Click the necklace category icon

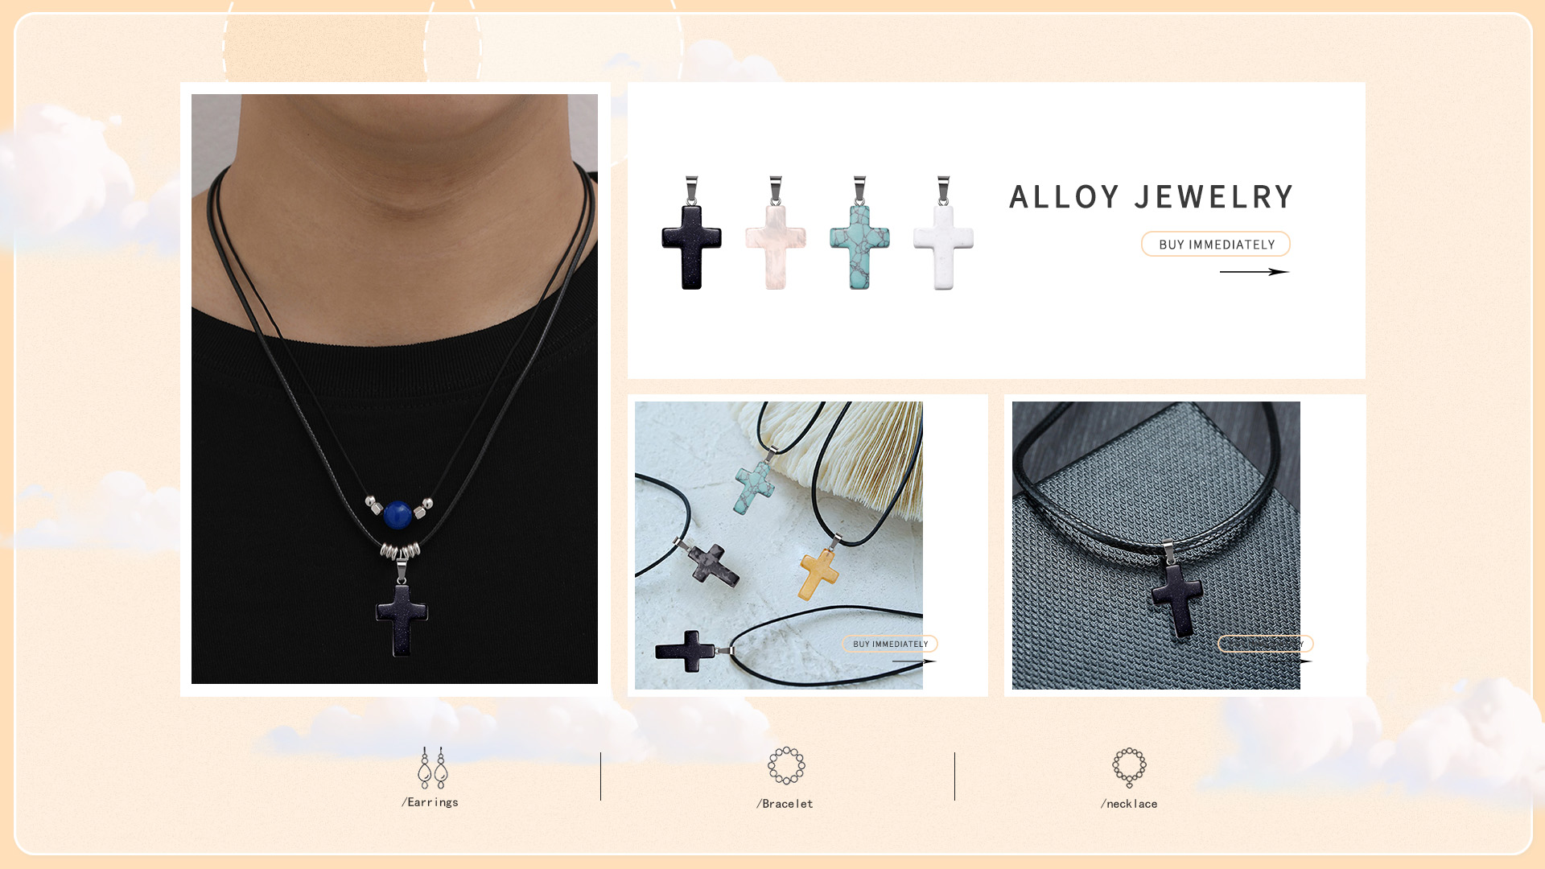point(1129,768)
